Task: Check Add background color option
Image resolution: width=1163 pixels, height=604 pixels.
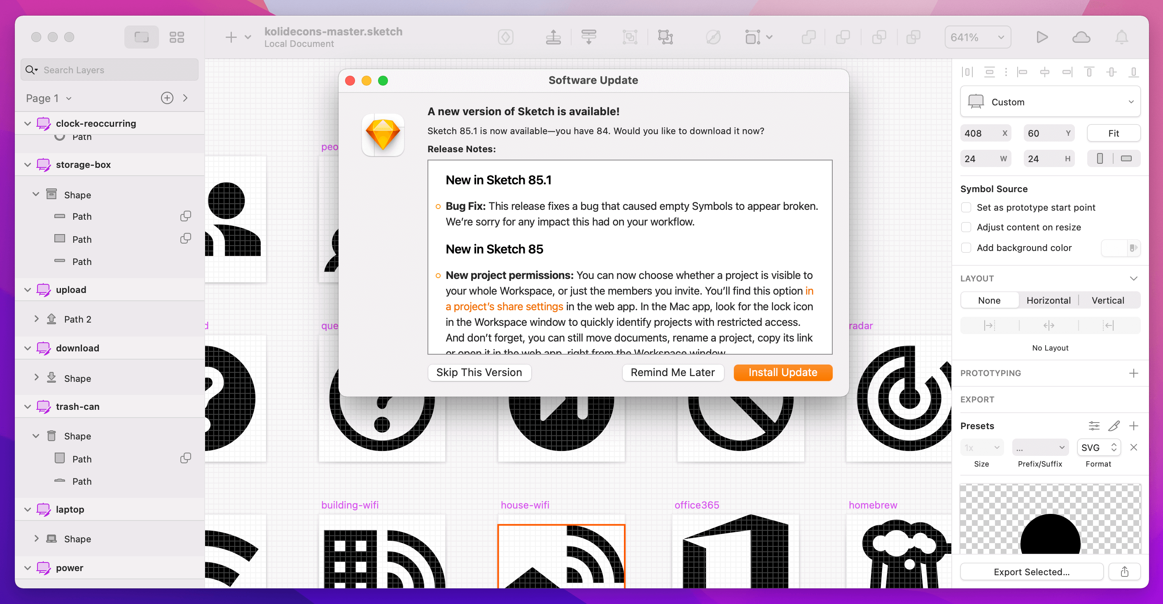Action: click(x=966, y=248)
